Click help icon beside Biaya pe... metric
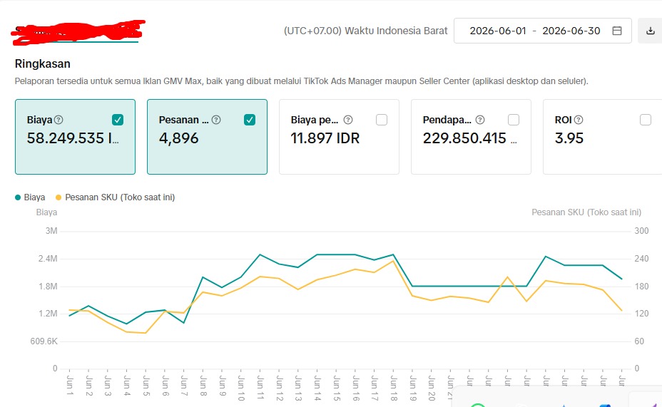 click(348, 120)
